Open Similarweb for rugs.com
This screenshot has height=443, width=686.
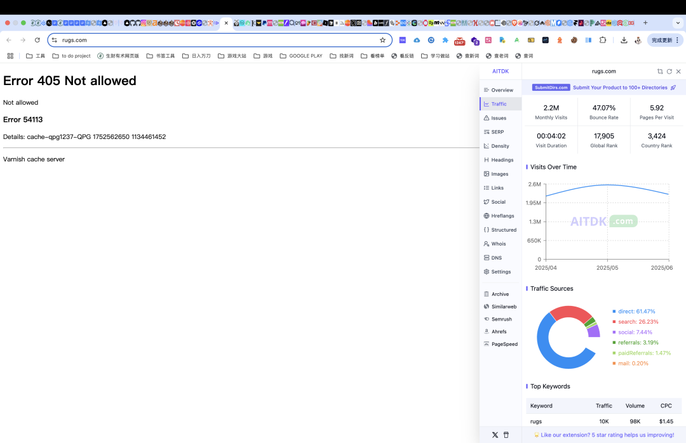[500, 307]
